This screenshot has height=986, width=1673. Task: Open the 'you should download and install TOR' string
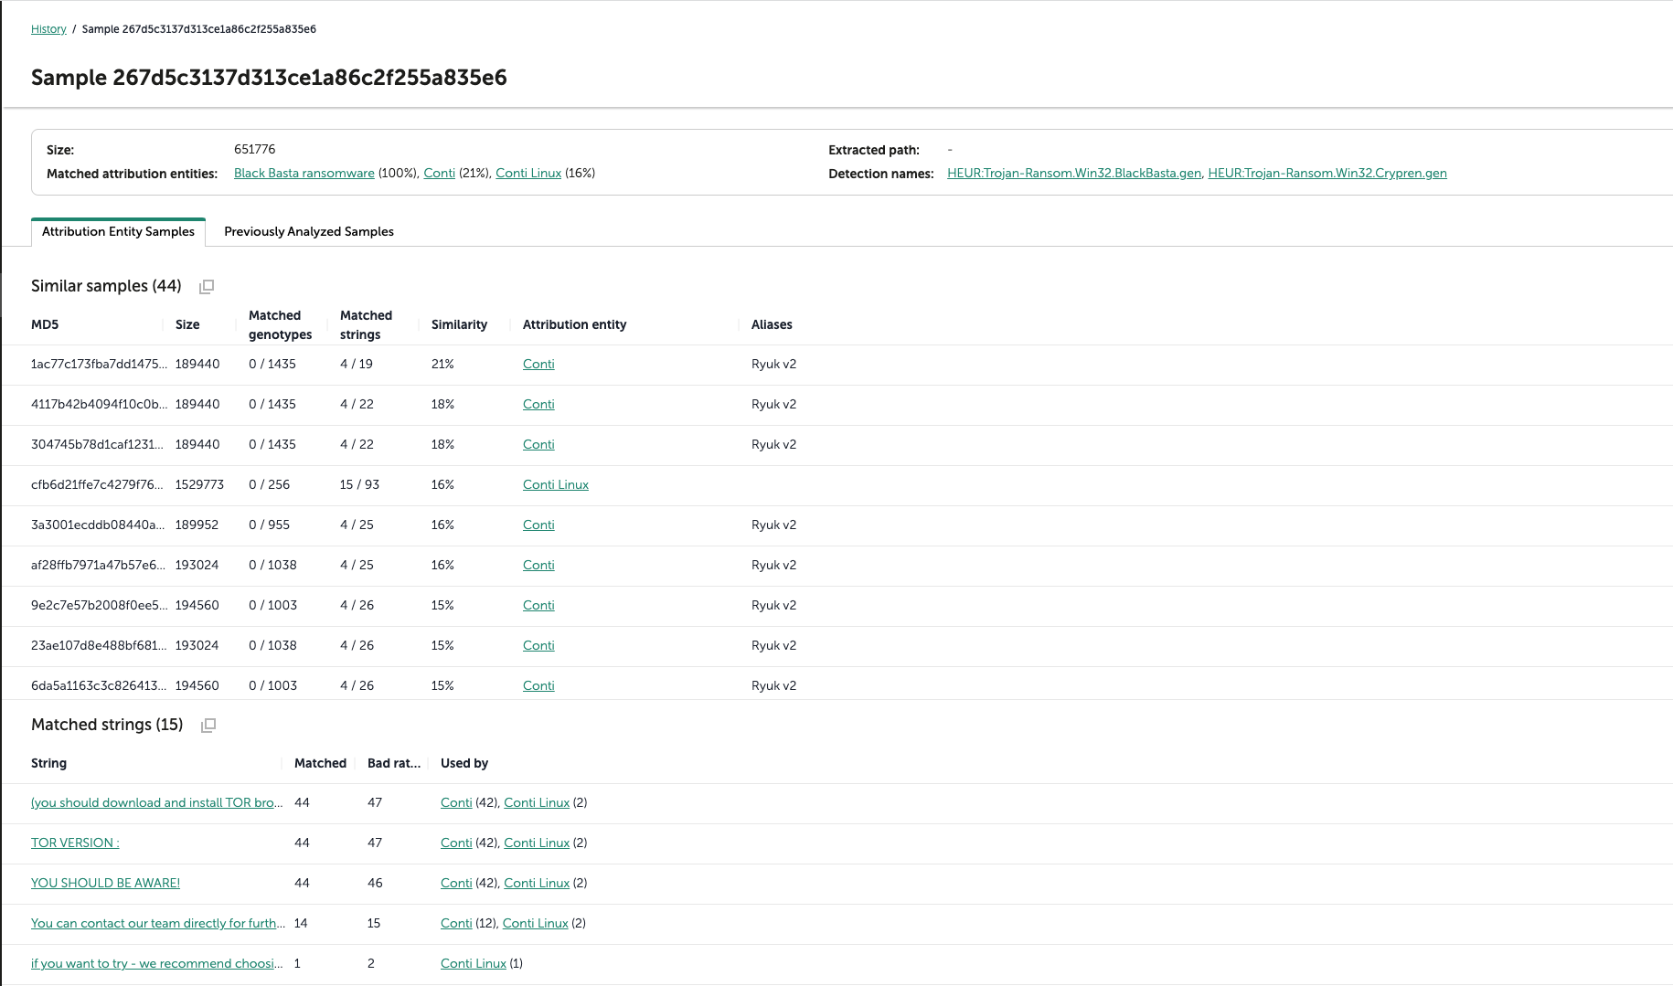(x=156, y=803)
